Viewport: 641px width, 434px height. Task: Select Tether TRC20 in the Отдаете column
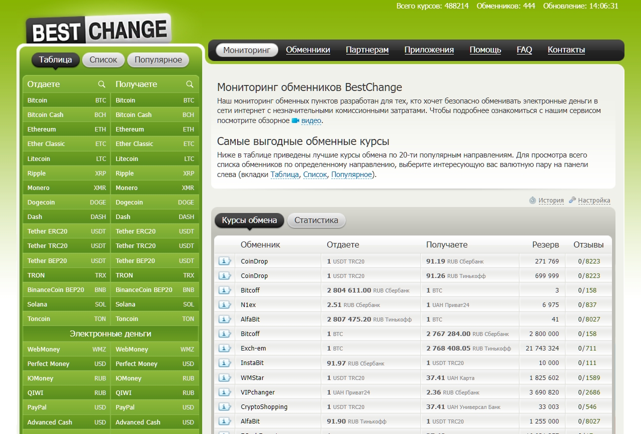coord(67,246)
